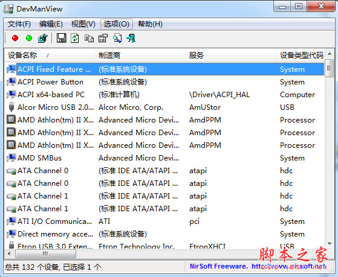338x277 pixels.
Task: Click the ACPI Fixed Feature ... device name
Action: [54, 69]
